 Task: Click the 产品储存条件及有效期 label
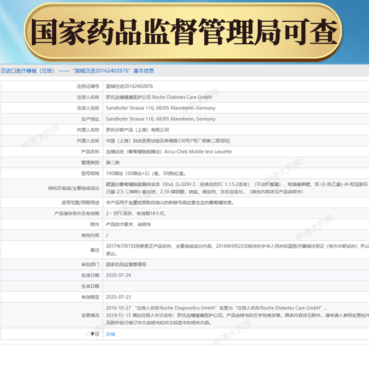77,214
